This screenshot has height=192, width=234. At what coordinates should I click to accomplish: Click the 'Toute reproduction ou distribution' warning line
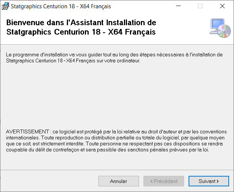115,138
